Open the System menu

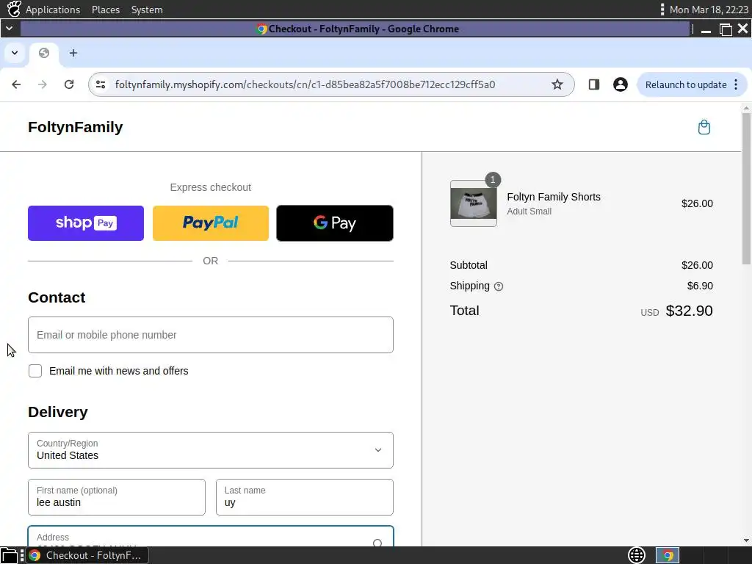pyautogui.click(x=147, y=10)
